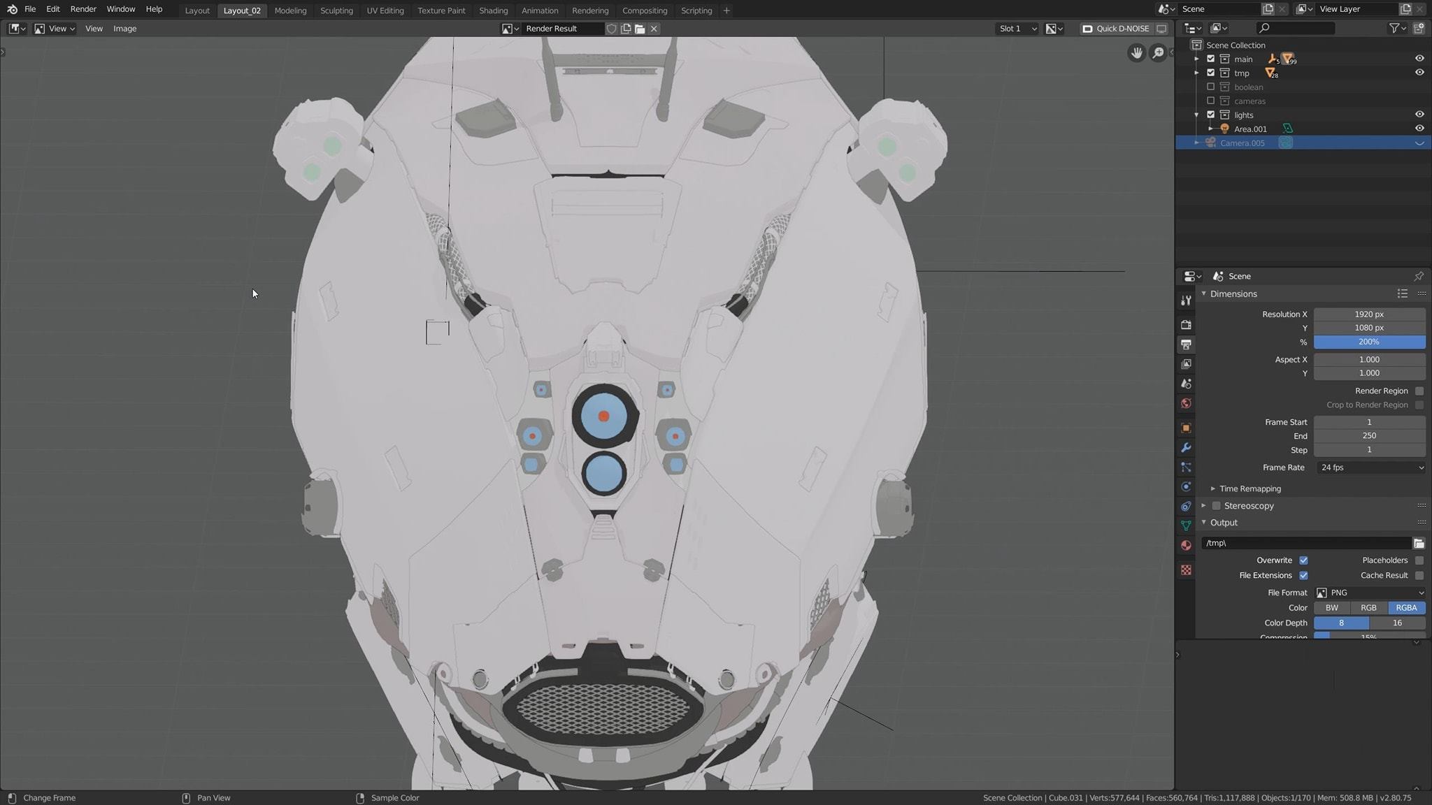Screen dimensions: 1432x805
Task: Open the File Format PNG dropdown
Action: (1370, 593)
